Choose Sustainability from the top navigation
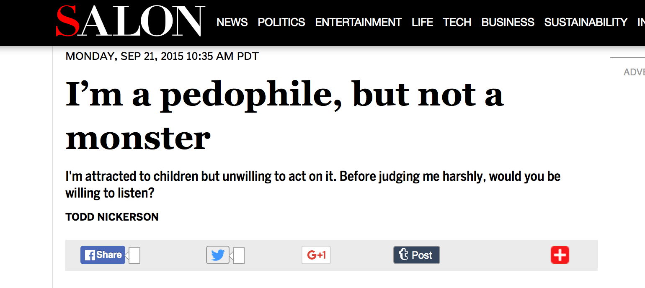The height and width of the screenshot is (288, 645). pyautogui.click(x=586, y=22)
